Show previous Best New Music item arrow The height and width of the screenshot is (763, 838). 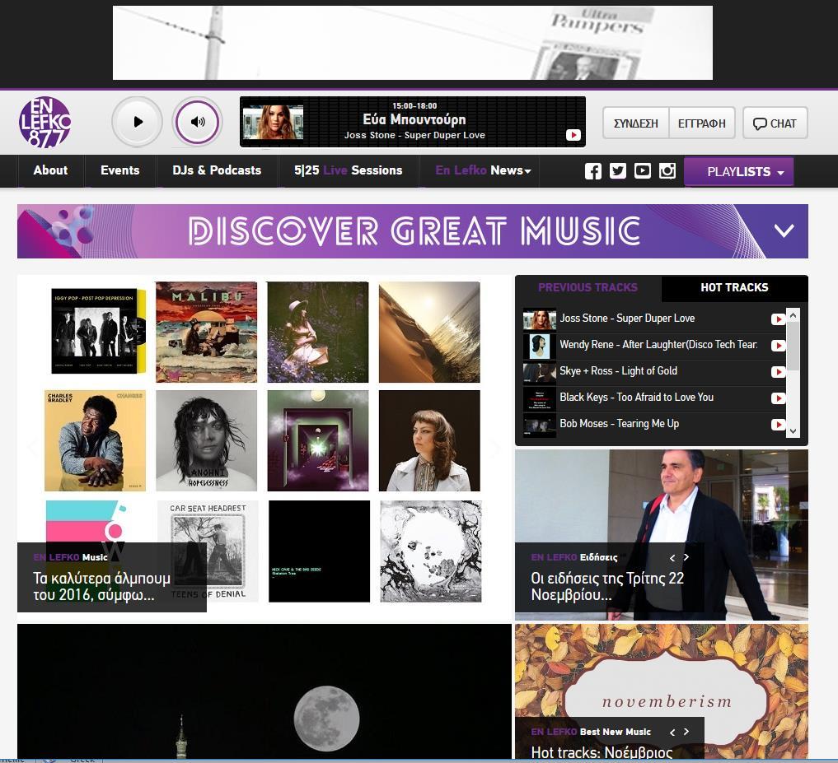[x=672, y=732]
